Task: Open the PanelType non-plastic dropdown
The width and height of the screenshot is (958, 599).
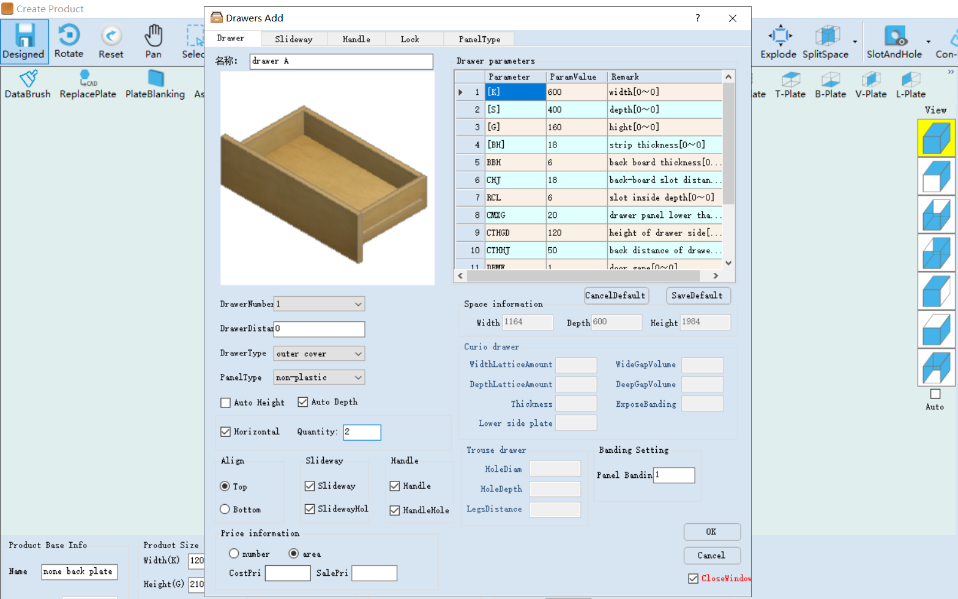Action: tap(319, 378)
